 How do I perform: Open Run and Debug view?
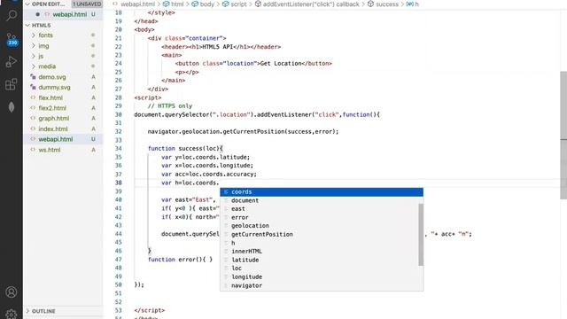click(x=12, y=62)
